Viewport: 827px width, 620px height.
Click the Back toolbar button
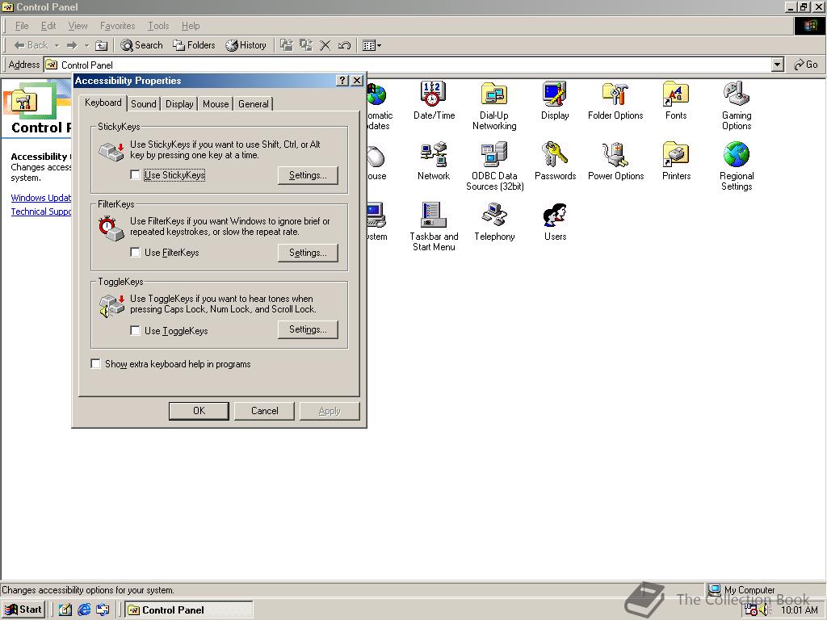click(31, 45)
